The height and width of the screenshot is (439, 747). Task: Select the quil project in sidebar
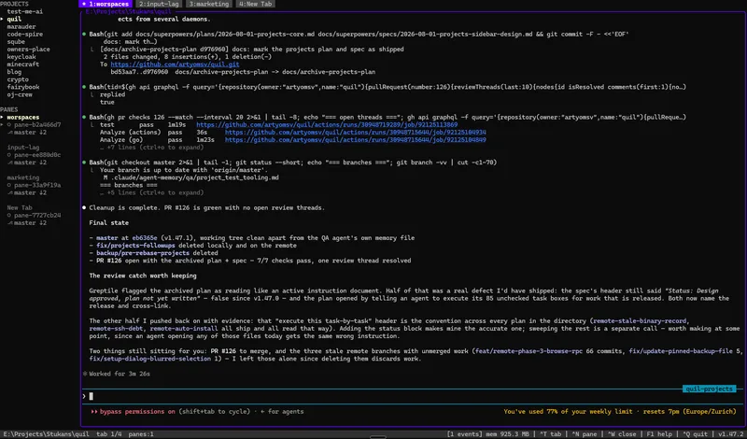coord(14,19)
